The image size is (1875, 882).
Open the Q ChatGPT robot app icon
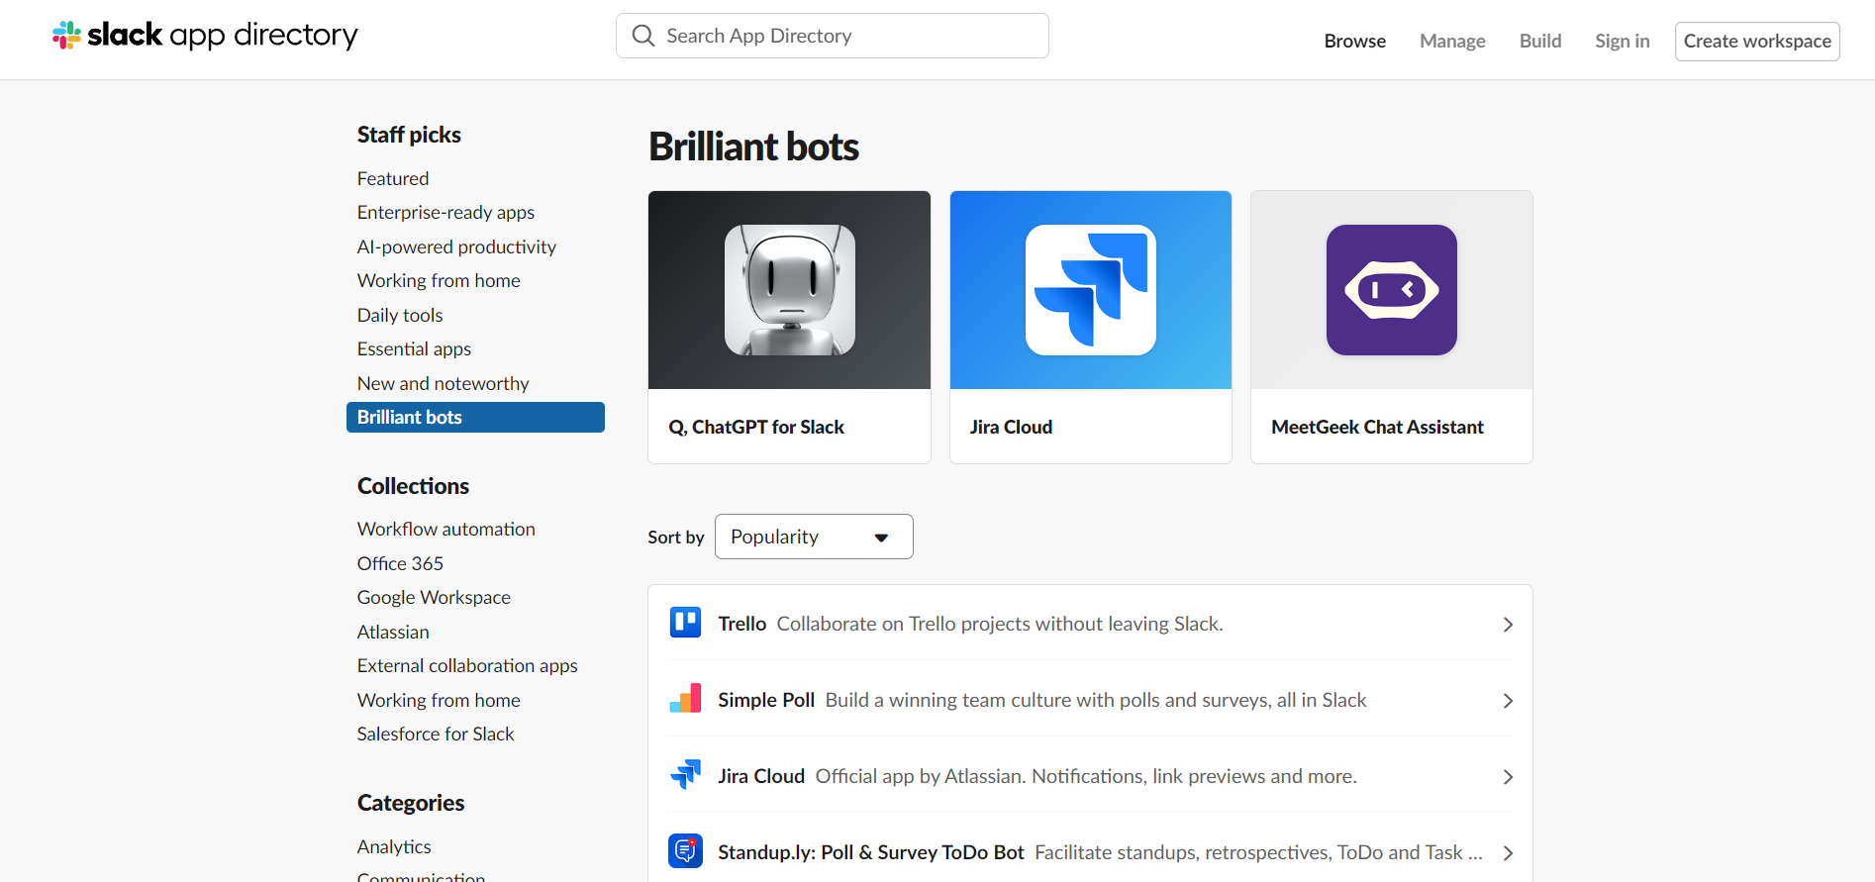tap(789, 290)
